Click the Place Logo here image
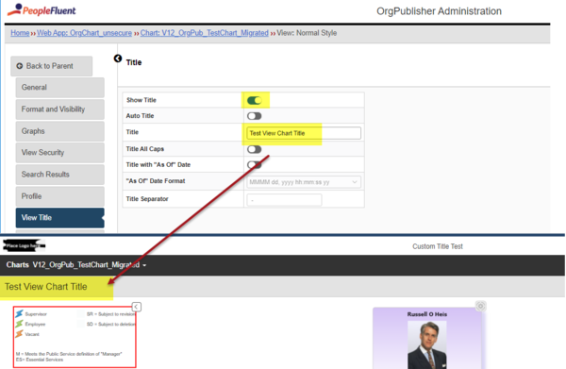The width and height of the screenshot is (566, 369). (24, 246)
